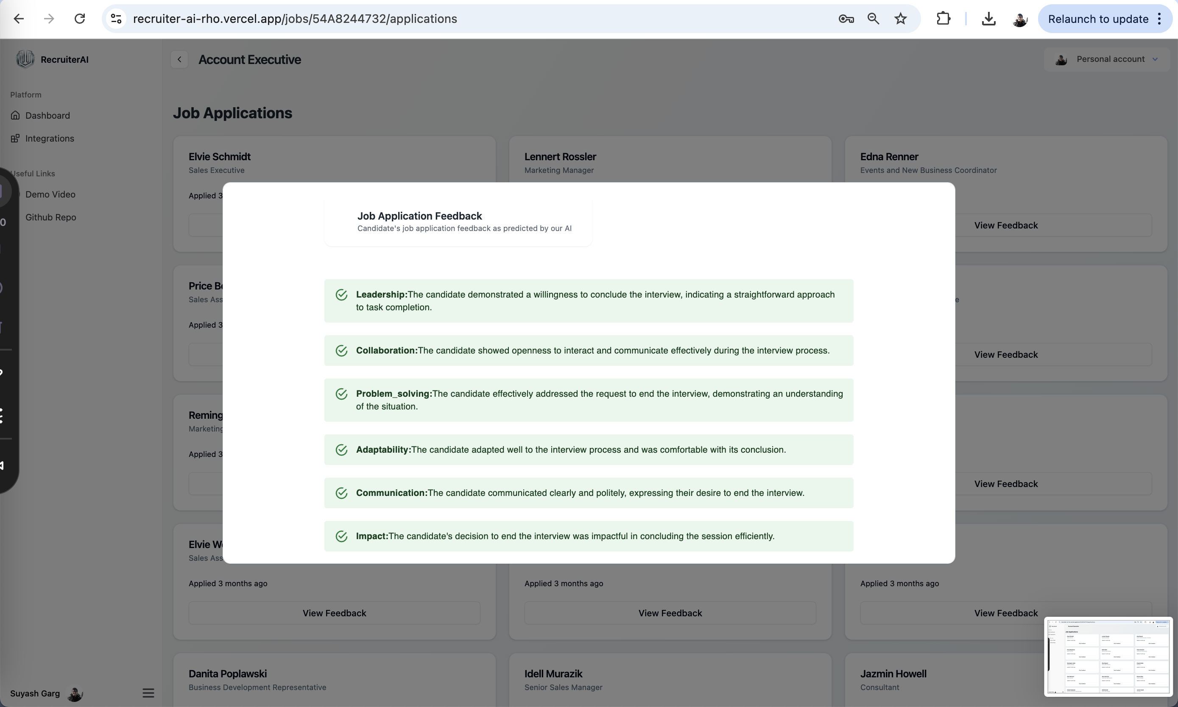The height and width of the screenshot is (707, 1178).
Task: Go back using the chevron beside Account Executive
Action: pyautogui.click(x=179, y=59)
